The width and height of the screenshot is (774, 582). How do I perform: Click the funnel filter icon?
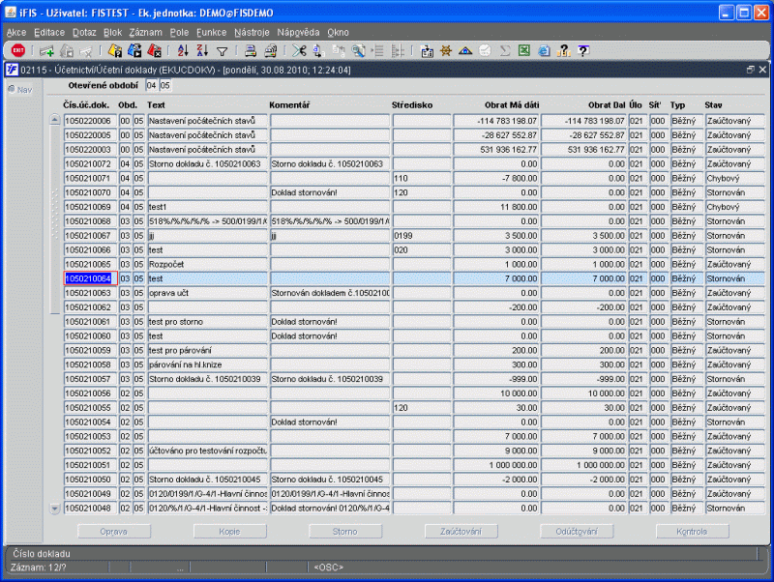[223, 51]
